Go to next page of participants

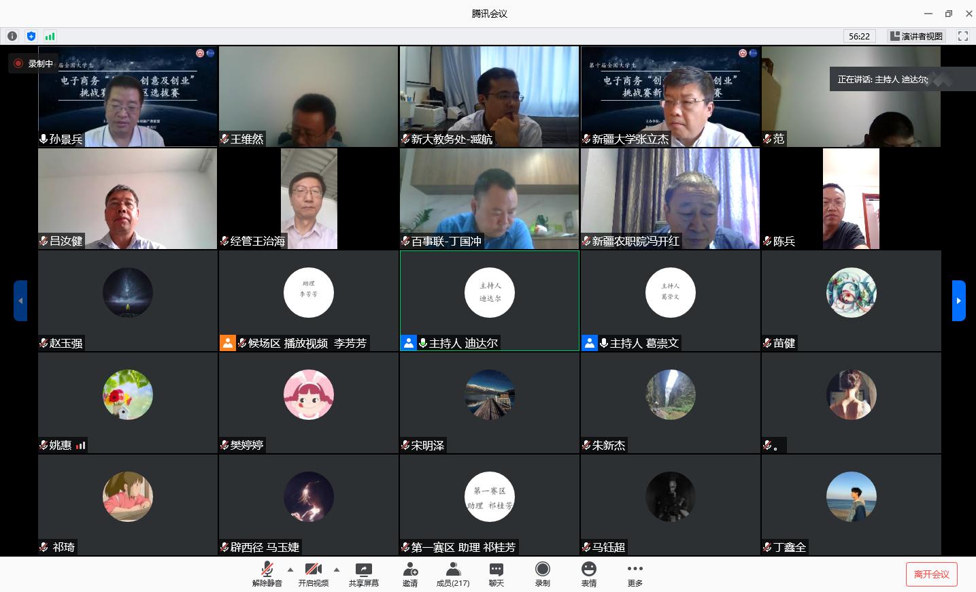(958, 300)
